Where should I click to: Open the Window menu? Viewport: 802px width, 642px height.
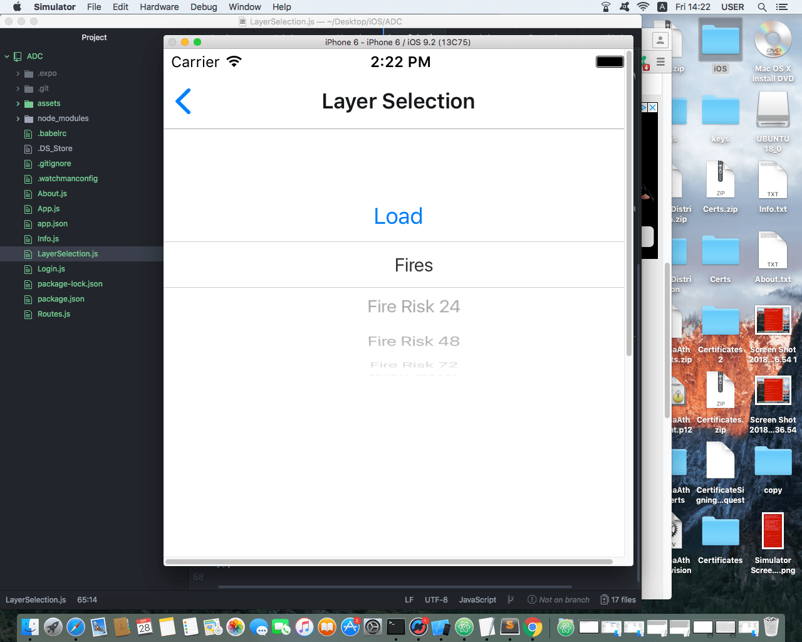tap(244, 7)
